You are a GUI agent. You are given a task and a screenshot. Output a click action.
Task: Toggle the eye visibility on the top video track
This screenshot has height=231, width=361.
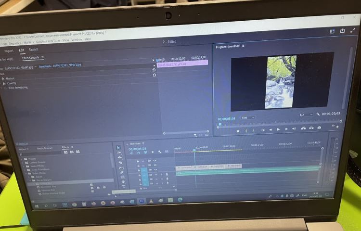(155, 161)
